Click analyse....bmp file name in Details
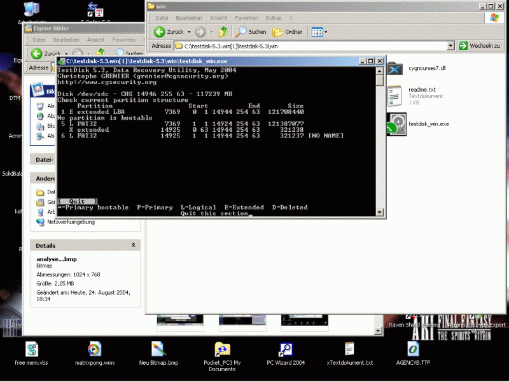The height and width of the screenshot is (382, 509). tap(57, 259)
